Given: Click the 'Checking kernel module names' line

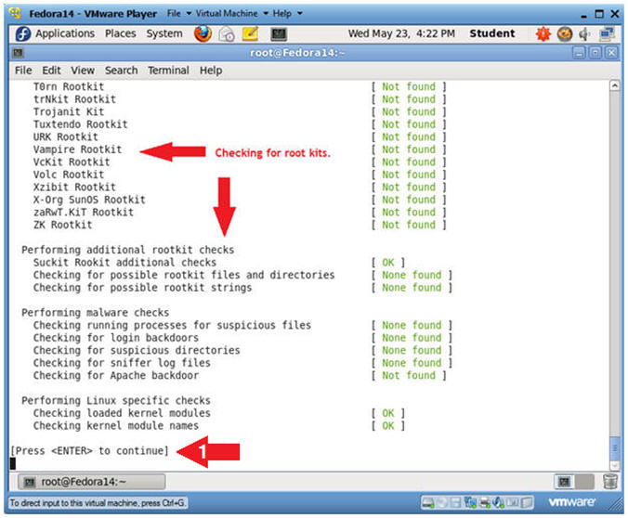Looking at the screenshot, I should coord(116,426).
